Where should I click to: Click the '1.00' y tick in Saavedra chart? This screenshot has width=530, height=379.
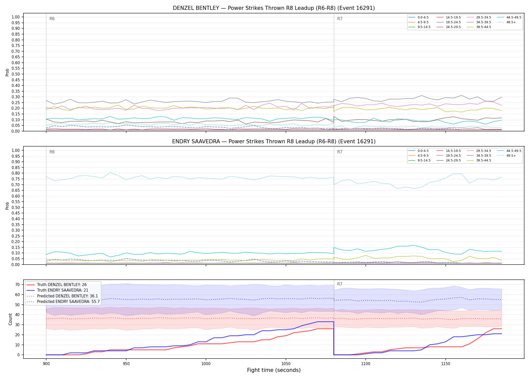coord(16,150)
